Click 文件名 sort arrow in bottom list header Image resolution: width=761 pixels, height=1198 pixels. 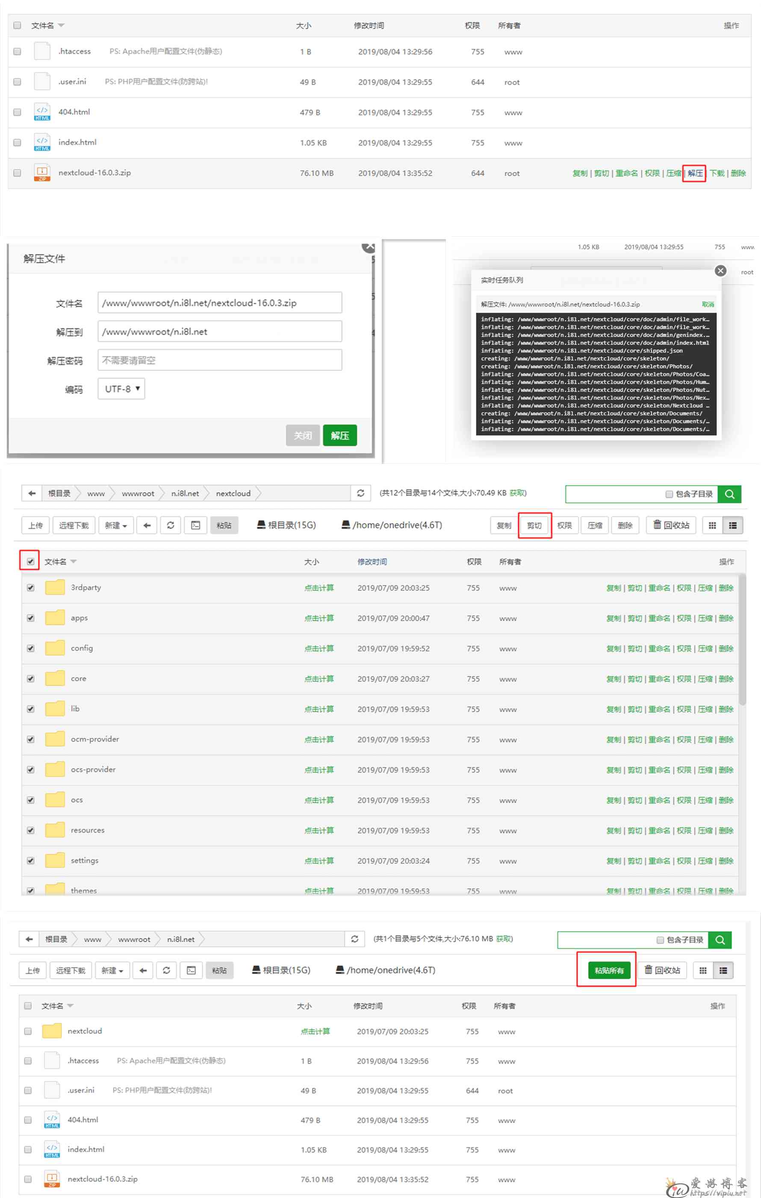(x=70, y=1006)
